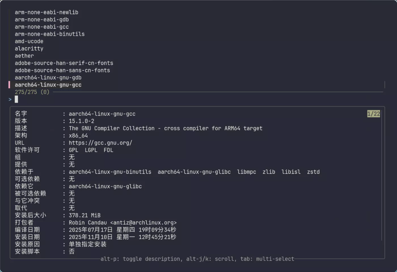Choose adobe-source-han-serif-cn-fonts entry
The image size is (397, 272).
tap(64, 63)
